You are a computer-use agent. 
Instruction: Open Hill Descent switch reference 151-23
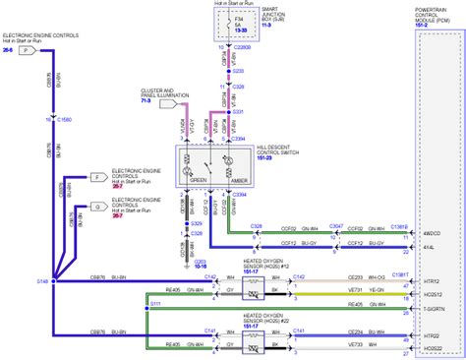(264, 158)
